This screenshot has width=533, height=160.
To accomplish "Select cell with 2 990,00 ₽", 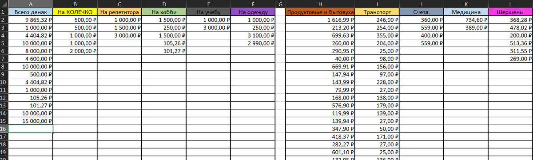I will pos(253,44).
